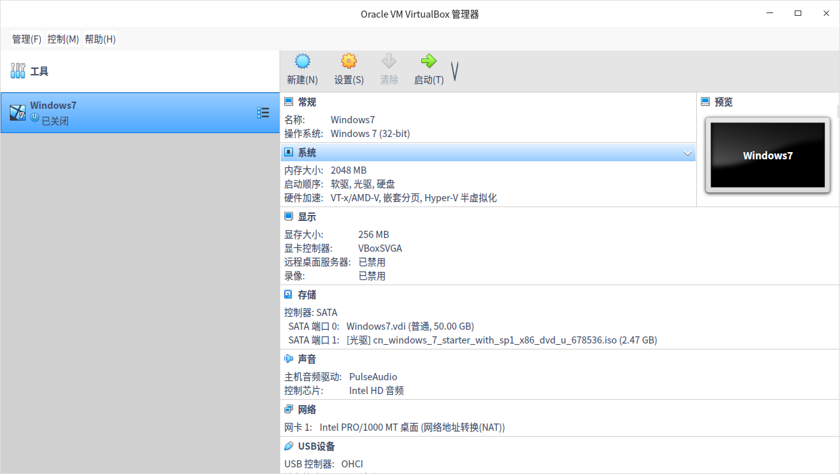Click the audio driver value PulseAudio
Image resolution: width=840 pixels, height=474 pixels.
point(373,377)
